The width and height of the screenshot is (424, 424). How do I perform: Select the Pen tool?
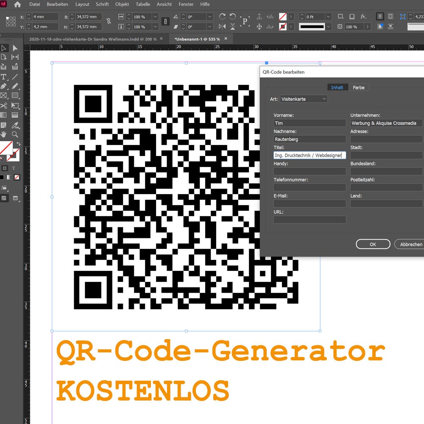tap(4, 86)
